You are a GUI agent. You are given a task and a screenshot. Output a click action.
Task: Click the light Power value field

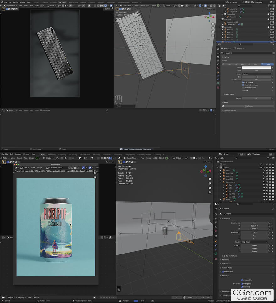point(257,70)
